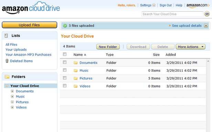212x132 pixels.
Task: Click the Help link
Action: pos(179,5)
